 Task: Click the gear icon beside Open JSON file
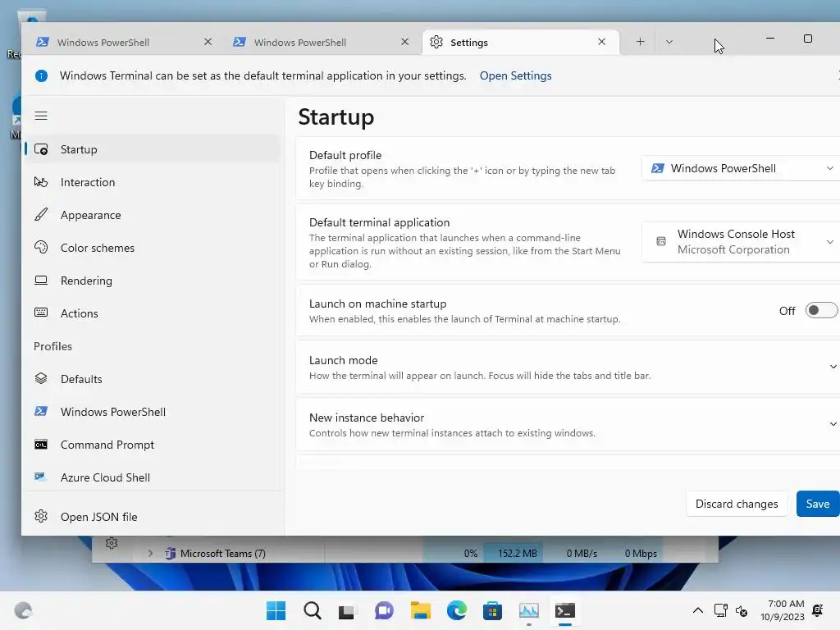[x=41, y=517]
